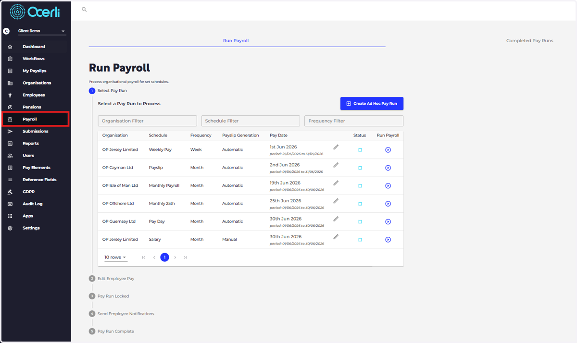Run payroll for OP Offshore Ltd

(388, 204)
